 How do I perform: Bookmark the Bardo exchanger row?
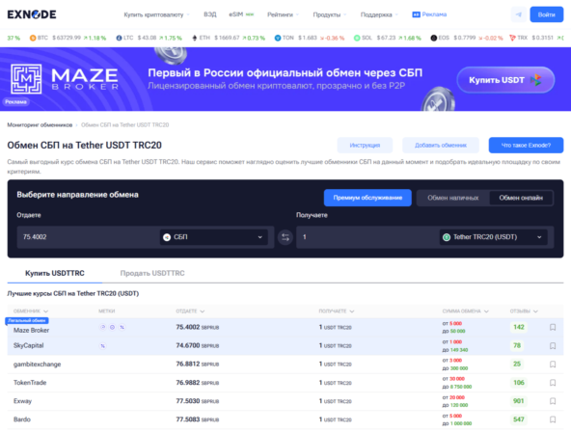point(553,419)
